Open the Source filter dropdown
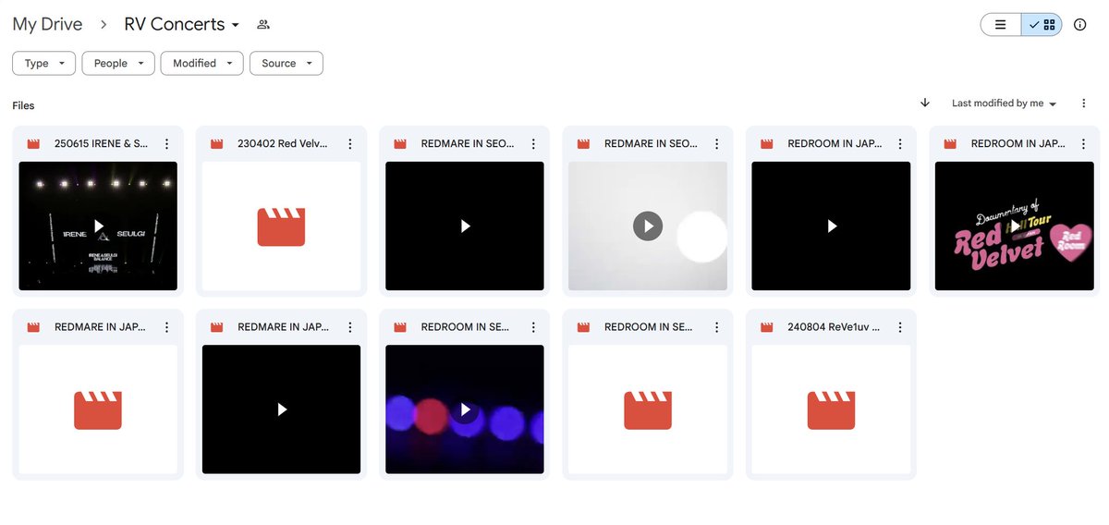This screenshot has width=1109, height=525. [x=286, y=63]
